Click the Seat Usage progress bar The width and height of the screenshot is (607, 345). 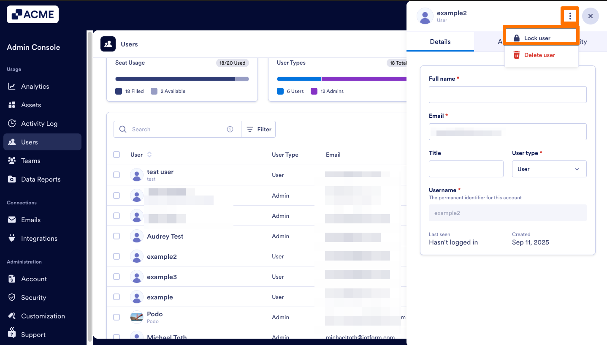point(182,79)
